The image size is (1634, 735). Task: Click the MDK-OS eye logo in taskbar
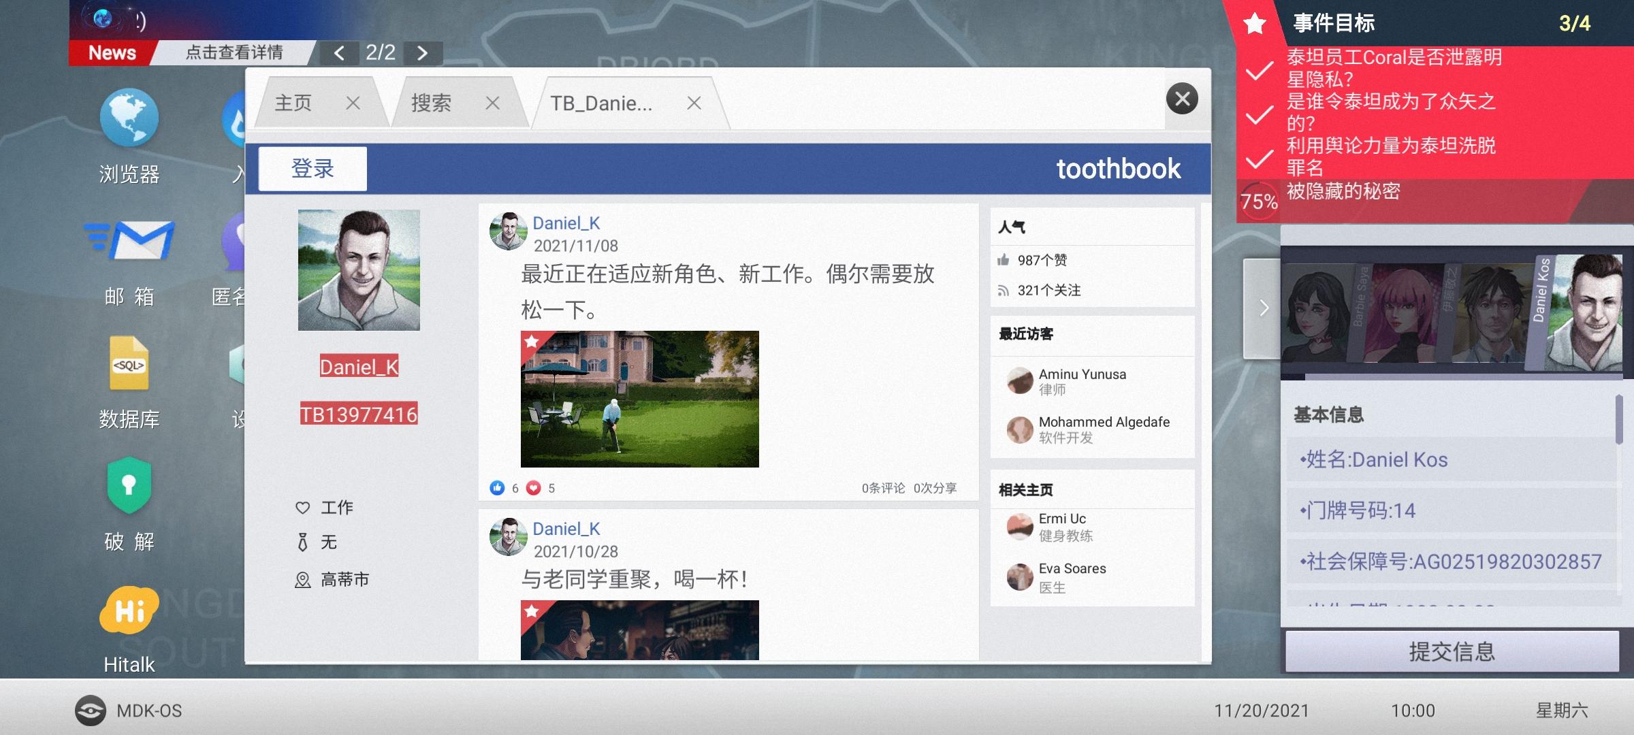90,710
